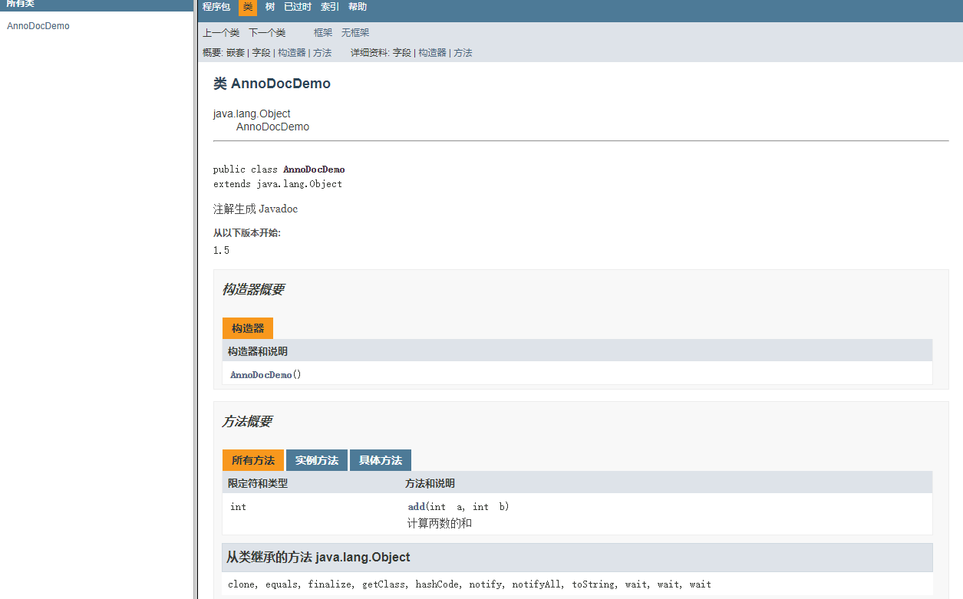Switch to the 实例方法 tab

(317, 460)
